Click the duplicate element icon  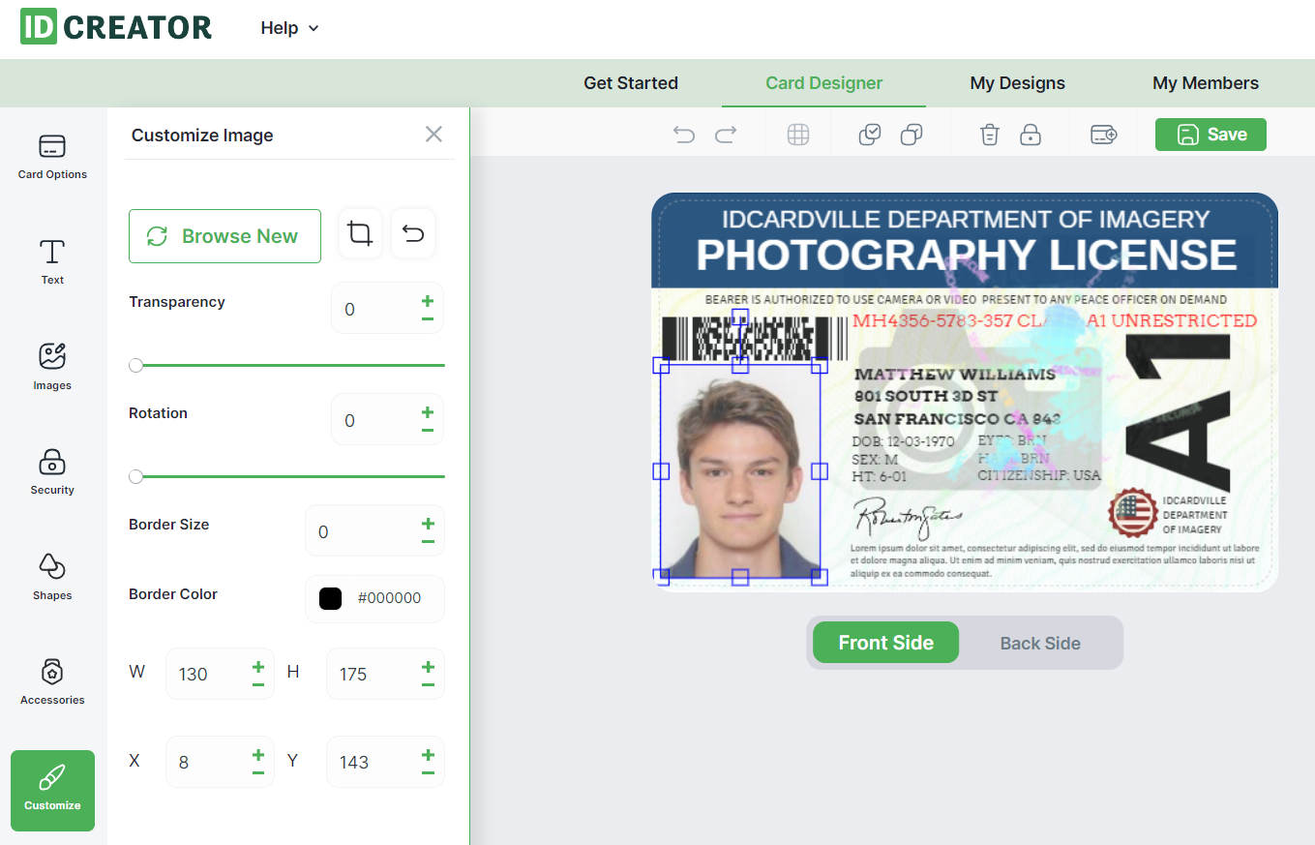click(912, 135)
